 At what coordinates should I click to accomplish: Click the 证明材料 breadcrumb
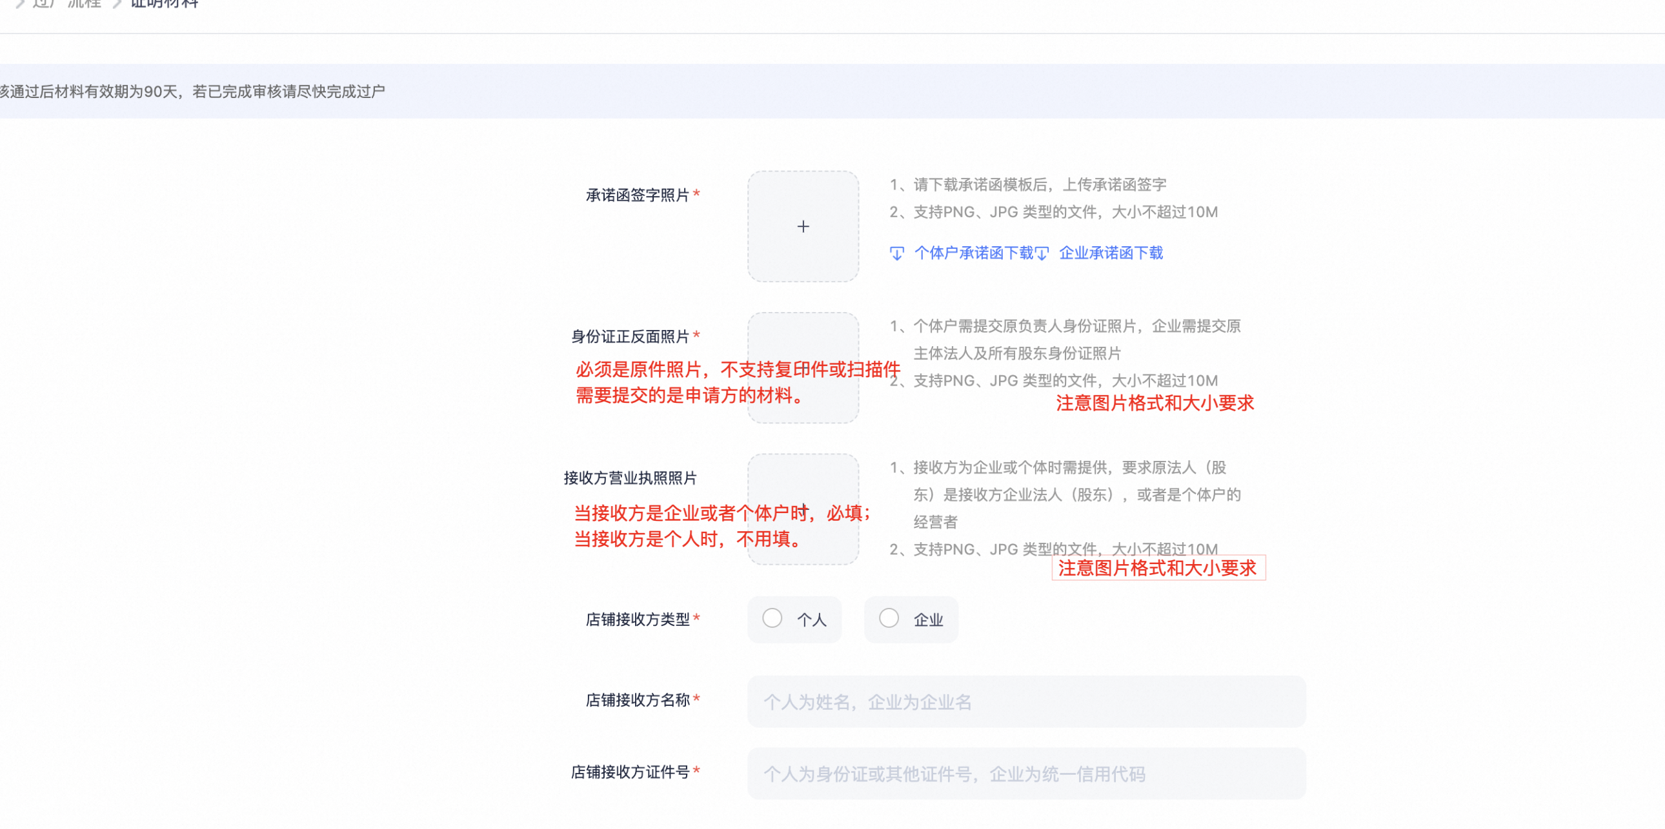pyautogui.click(x=165, y=4)
